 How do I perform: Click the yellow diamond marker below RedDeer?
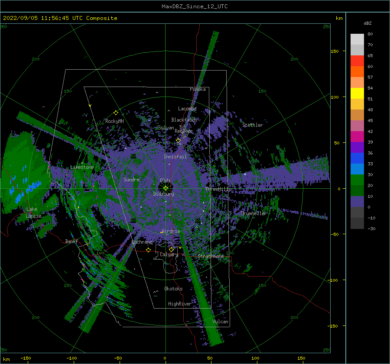pos(178,141)
